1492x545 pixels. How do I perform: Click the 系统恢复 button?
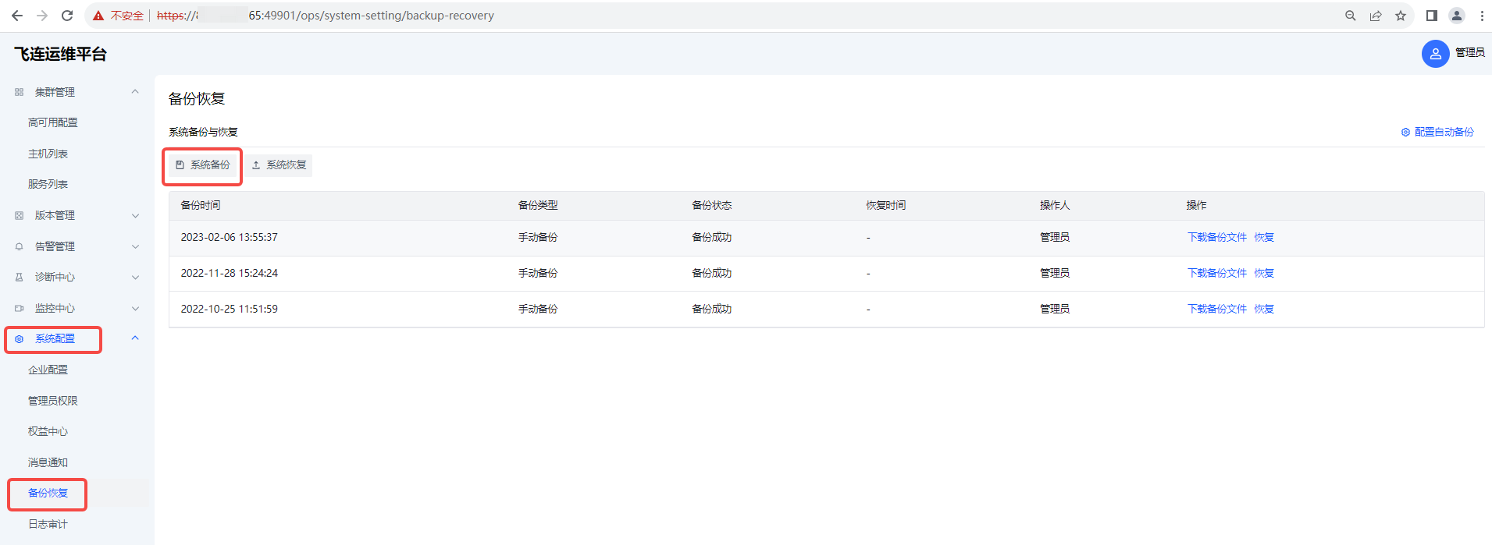280,165
